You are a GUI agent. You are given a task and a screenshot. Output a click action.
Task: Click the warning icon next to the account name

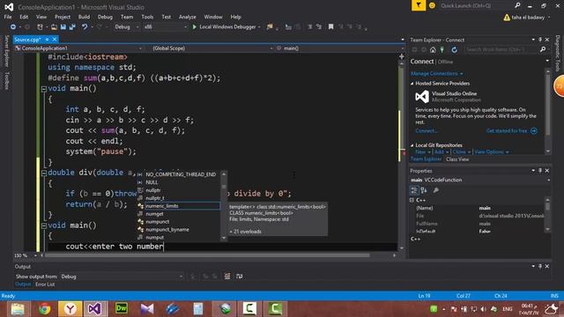click(x=507, y=18)
